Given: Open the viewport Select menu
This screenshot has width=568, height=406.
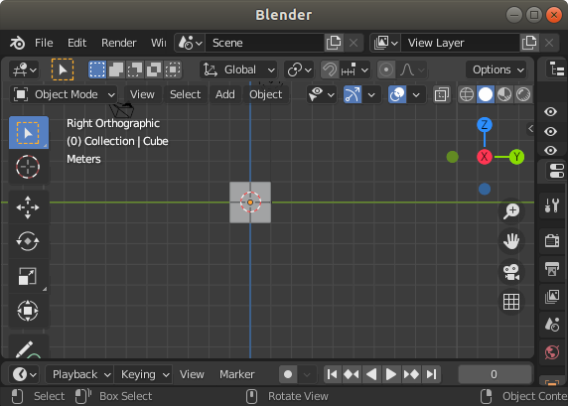Looking at the screenshot, I should [x=185, y=95].
